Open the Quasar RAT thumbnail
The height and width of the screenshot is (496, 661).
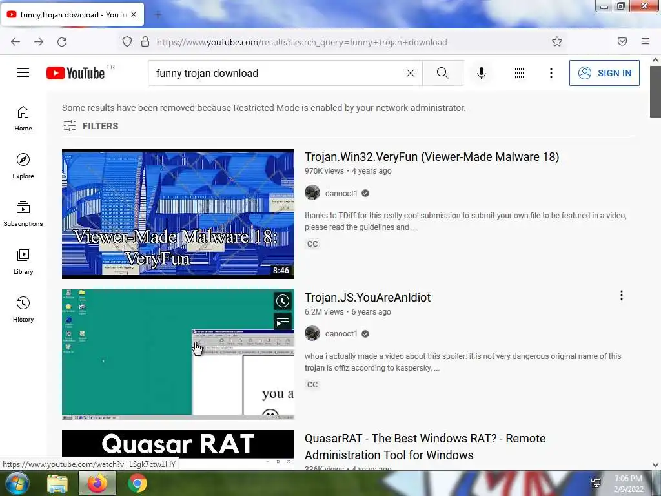point(178,449)
